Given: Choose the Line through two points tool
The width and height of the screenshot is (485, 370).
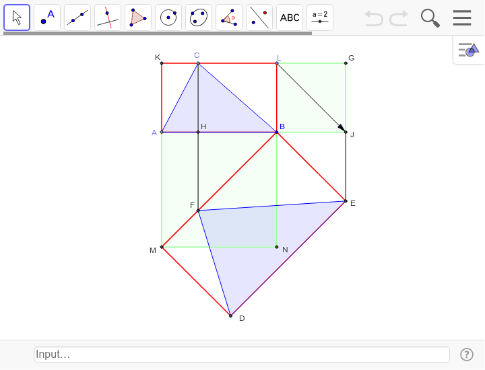Looking at the screenshot, I should (x=77, y=17).
